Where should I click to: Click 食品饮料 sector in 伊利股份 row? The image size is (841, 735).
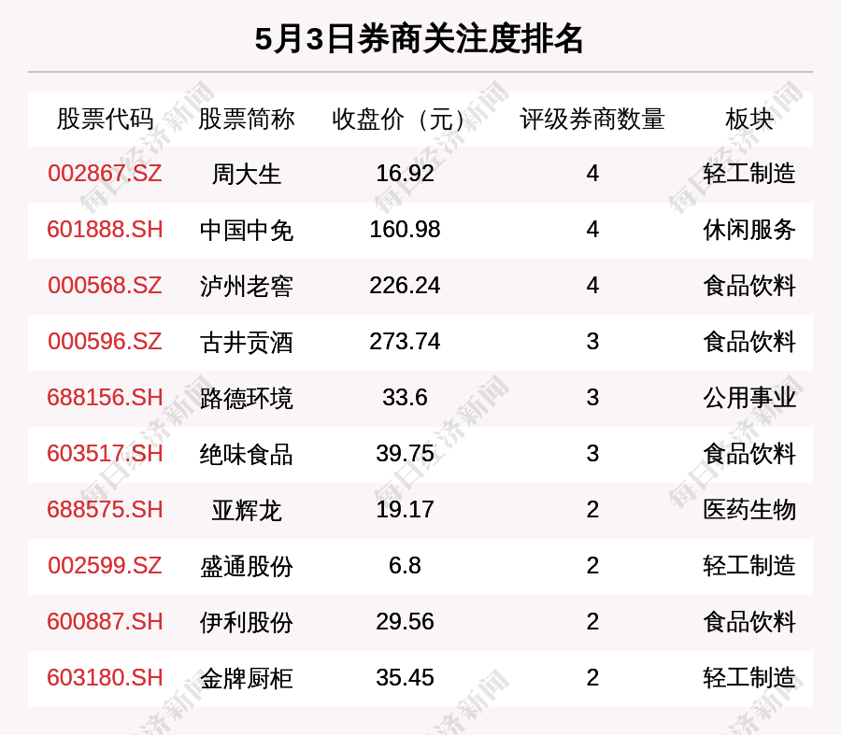(x=749, y=622)
